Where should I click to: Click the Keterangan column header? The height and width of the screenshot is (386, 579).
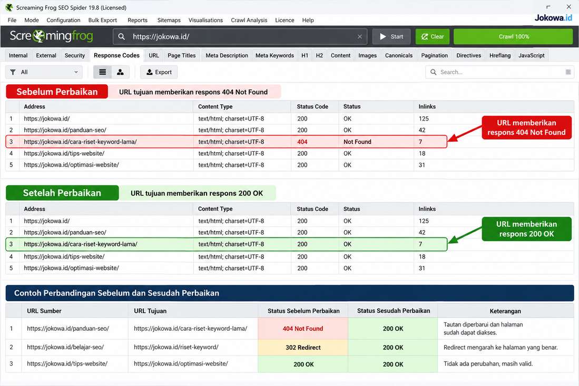[x=505, y=311]
